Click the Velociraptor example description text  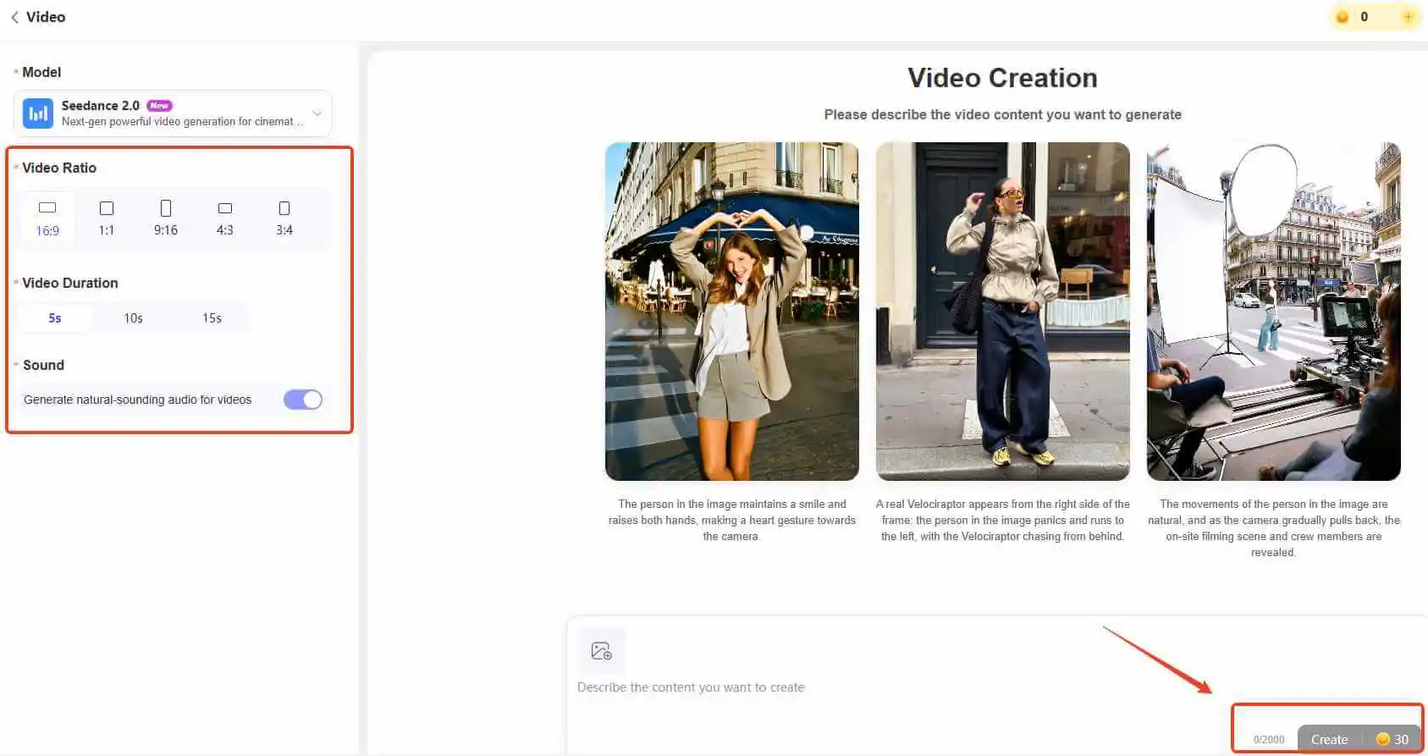(1003, 520)
